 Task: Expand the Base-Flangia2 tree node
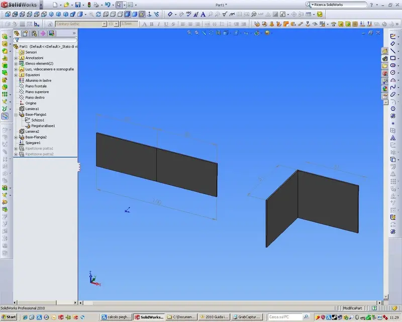coord(16,137)
